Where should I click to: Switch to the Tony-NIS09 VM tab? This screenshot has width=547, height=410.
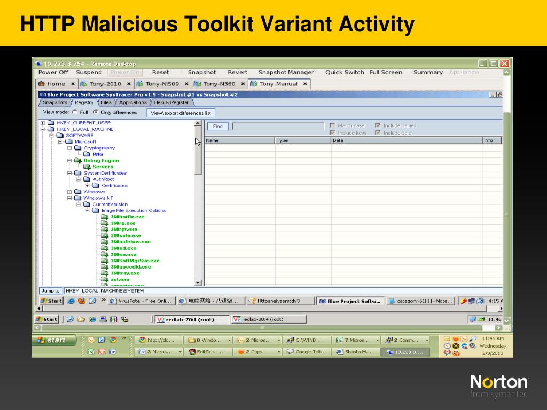pyautogui.click(x=162, y=84)
